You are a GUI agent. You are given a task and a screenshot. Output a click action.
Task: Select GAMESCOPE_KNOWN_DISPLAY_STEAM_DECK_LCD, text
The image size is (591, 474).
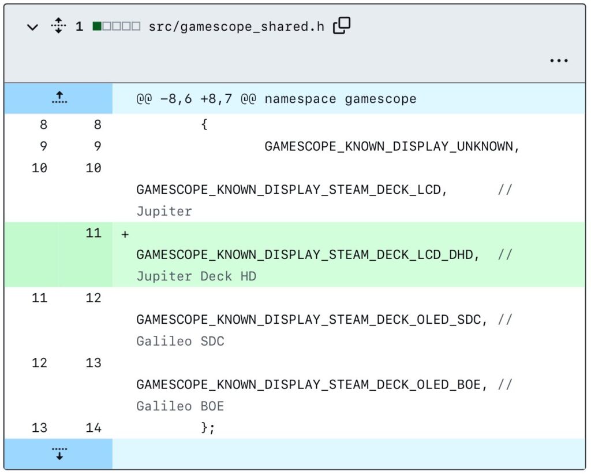(x=291, y=190)
